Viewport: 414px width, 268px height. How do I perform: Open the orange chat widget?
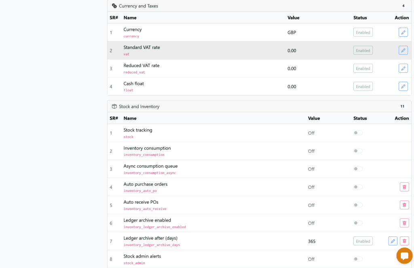point(404,255)
